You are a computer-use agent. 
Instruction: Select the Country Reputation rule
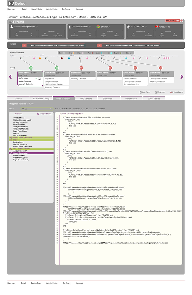click(31, 153)
